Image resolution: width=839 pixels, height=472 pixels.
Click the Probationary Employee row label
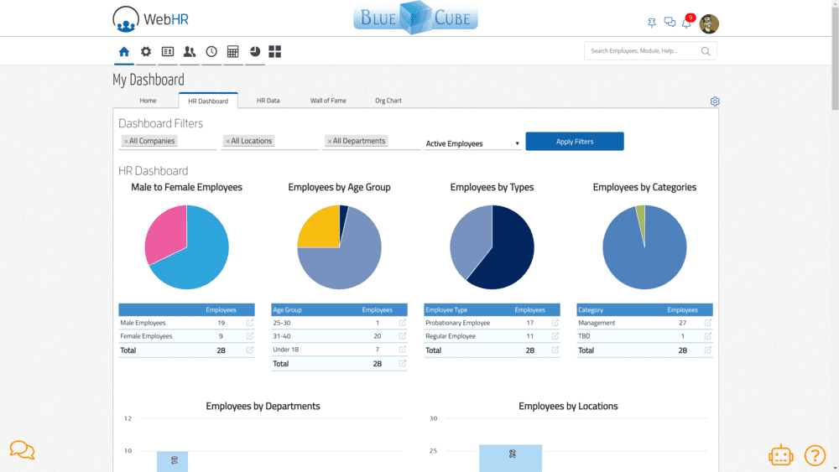(457, 323)
